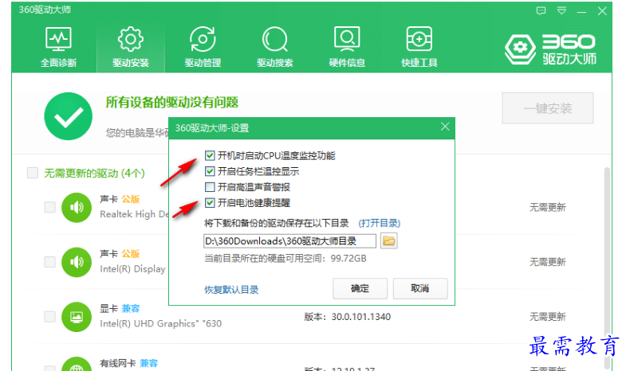The height and width of the screenshot is (371, 626).
Task: Check the 显卡 Intel UHD Graphics checkbox
Action: [50, 317]
